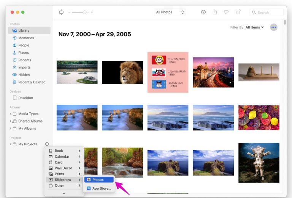This screenshot has width=292, height=198.
Task: Open Recents in the sidebar
Action: click(25, 60)
